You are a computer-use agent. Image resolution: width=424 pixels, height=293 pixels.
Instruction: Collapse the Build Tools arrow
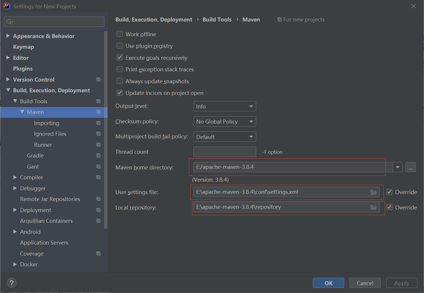pos(15,101)
